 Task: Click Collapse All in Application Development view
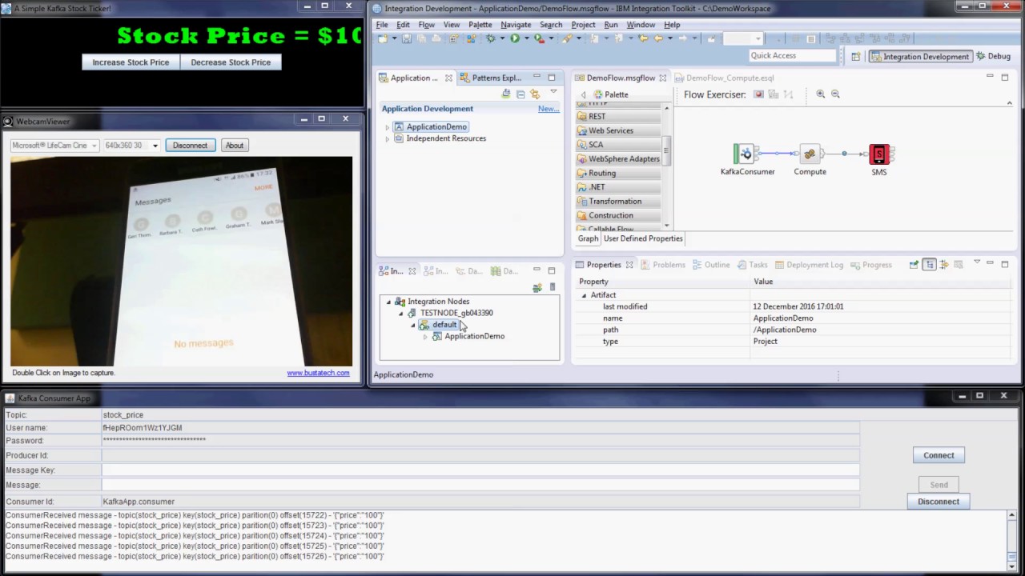pyautogui.click(x=521, y=94)
